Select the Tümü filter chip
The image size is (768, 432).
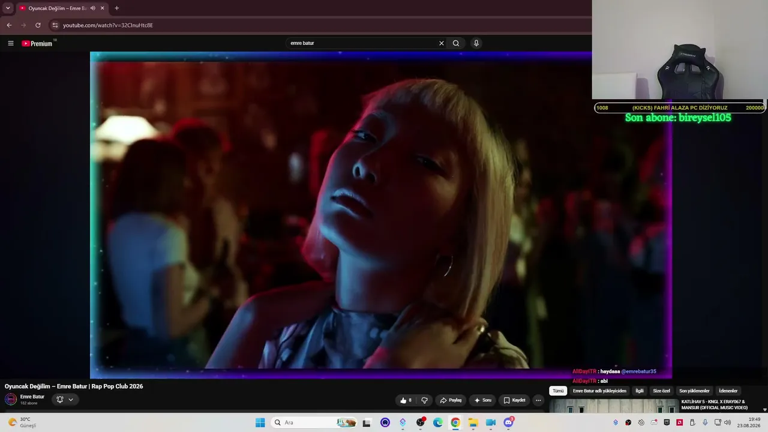point(558,391)
